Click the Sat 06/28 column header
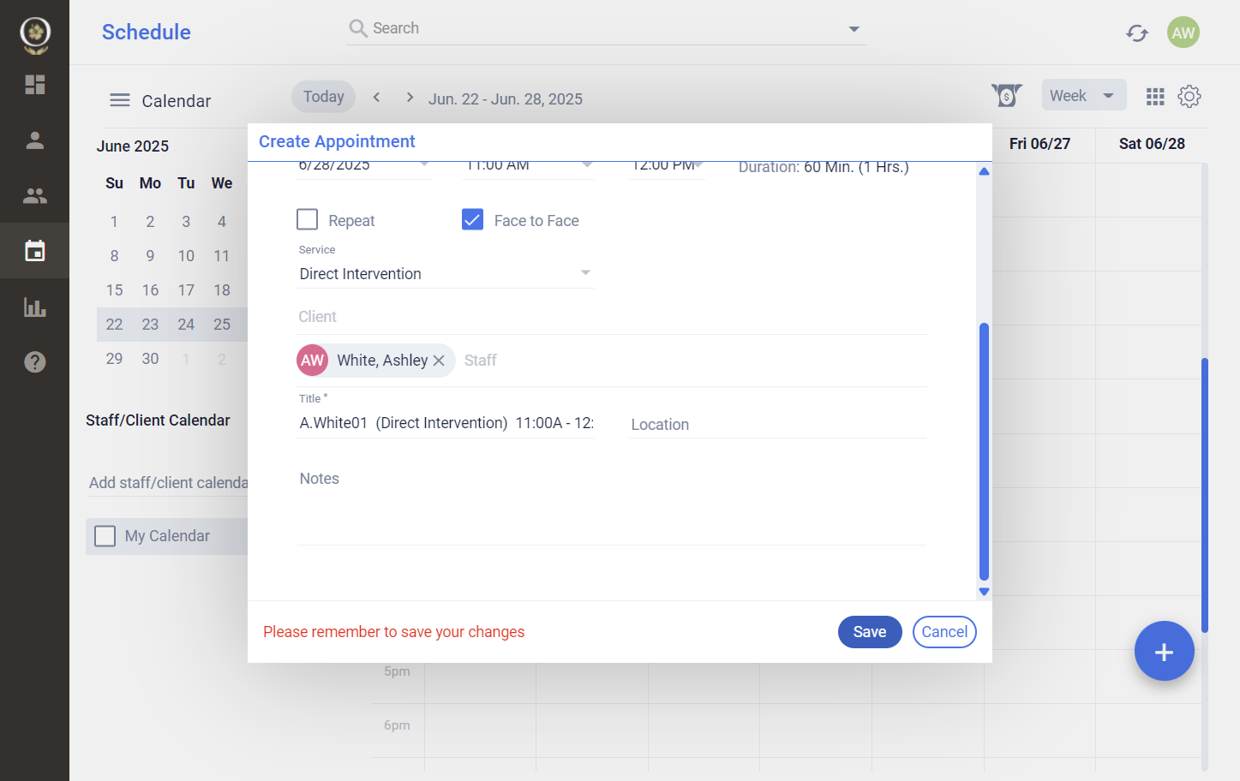Image resolution: width=1240 pixels, height=781 pixels. [1152, 144]
